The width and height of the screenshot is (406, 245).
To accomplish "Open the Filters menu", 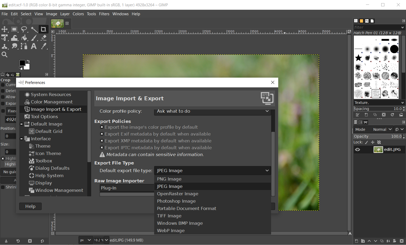I will (104, 14).
